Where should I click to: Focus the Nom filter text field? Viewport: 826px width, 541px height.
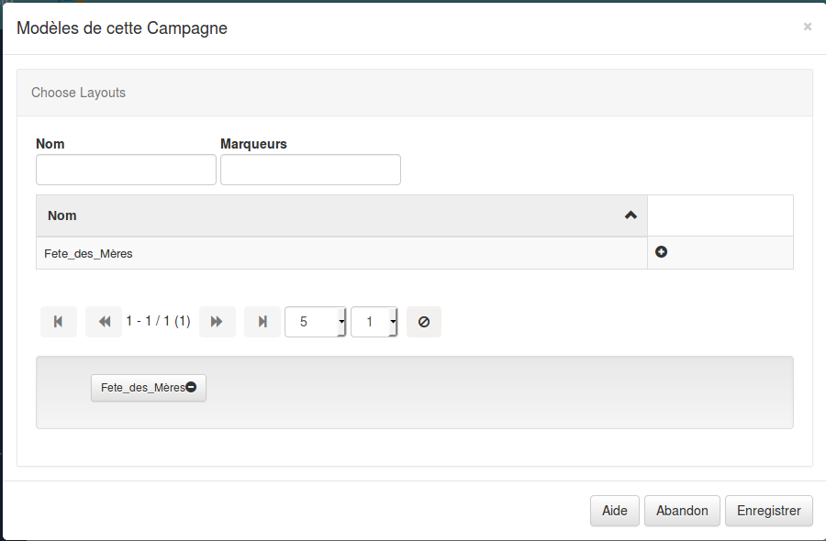(126, 170)
